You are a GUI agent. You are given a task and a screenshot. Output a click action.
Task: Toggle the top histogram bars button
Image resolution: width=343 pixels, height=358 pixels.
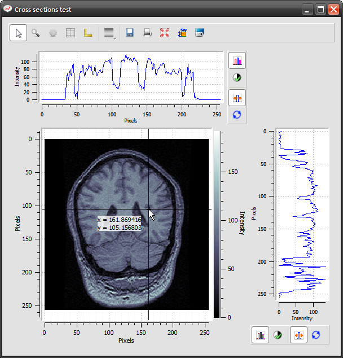point(237,60)
